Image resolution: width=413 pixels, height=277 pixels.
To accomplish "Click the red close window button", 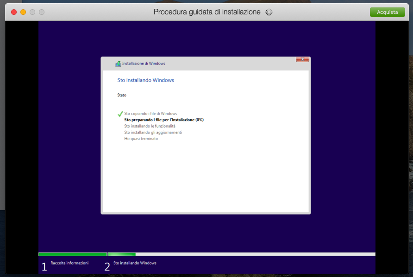I will coord(14,12).
